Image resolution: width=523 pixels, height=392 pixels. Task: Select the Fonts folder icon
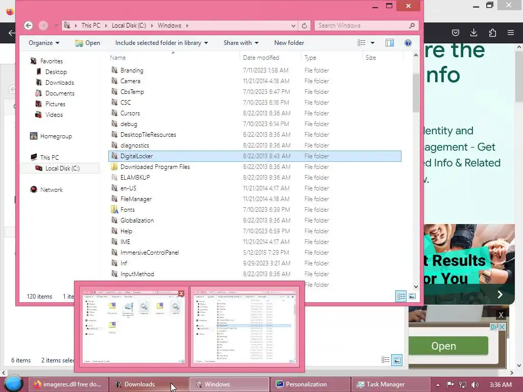pos(114,209)
